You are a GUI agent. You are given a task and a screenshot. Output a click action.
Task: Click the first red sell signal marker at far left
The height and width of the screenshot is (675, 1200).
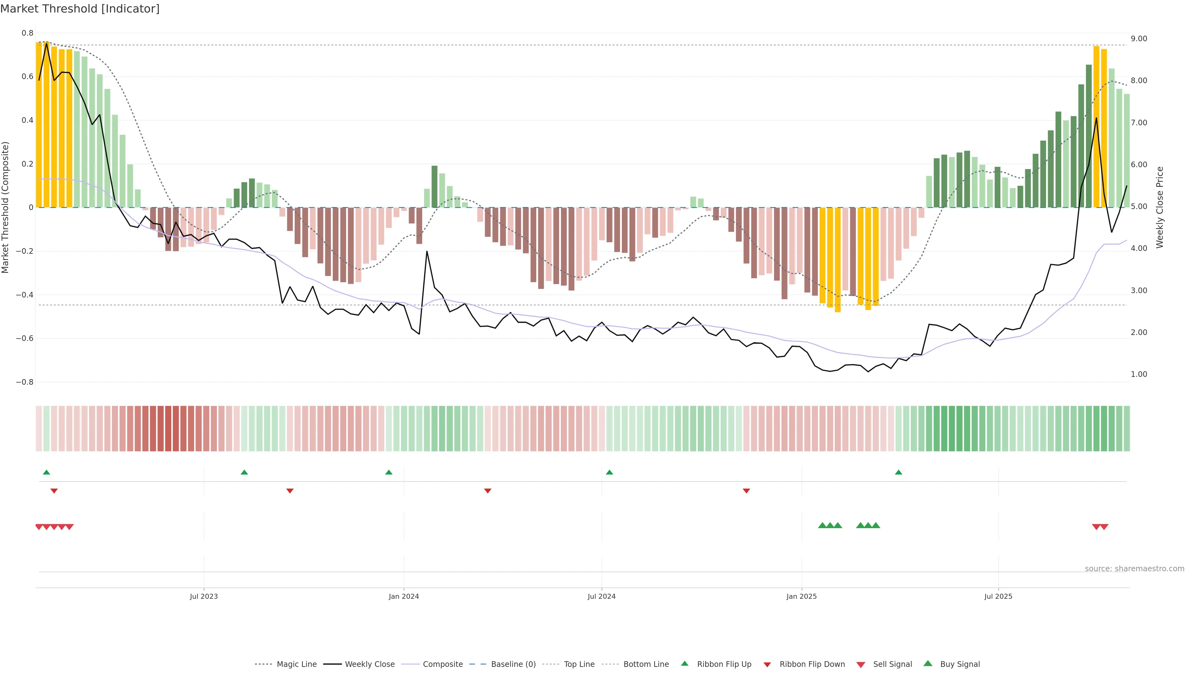[x=39, y=527]
